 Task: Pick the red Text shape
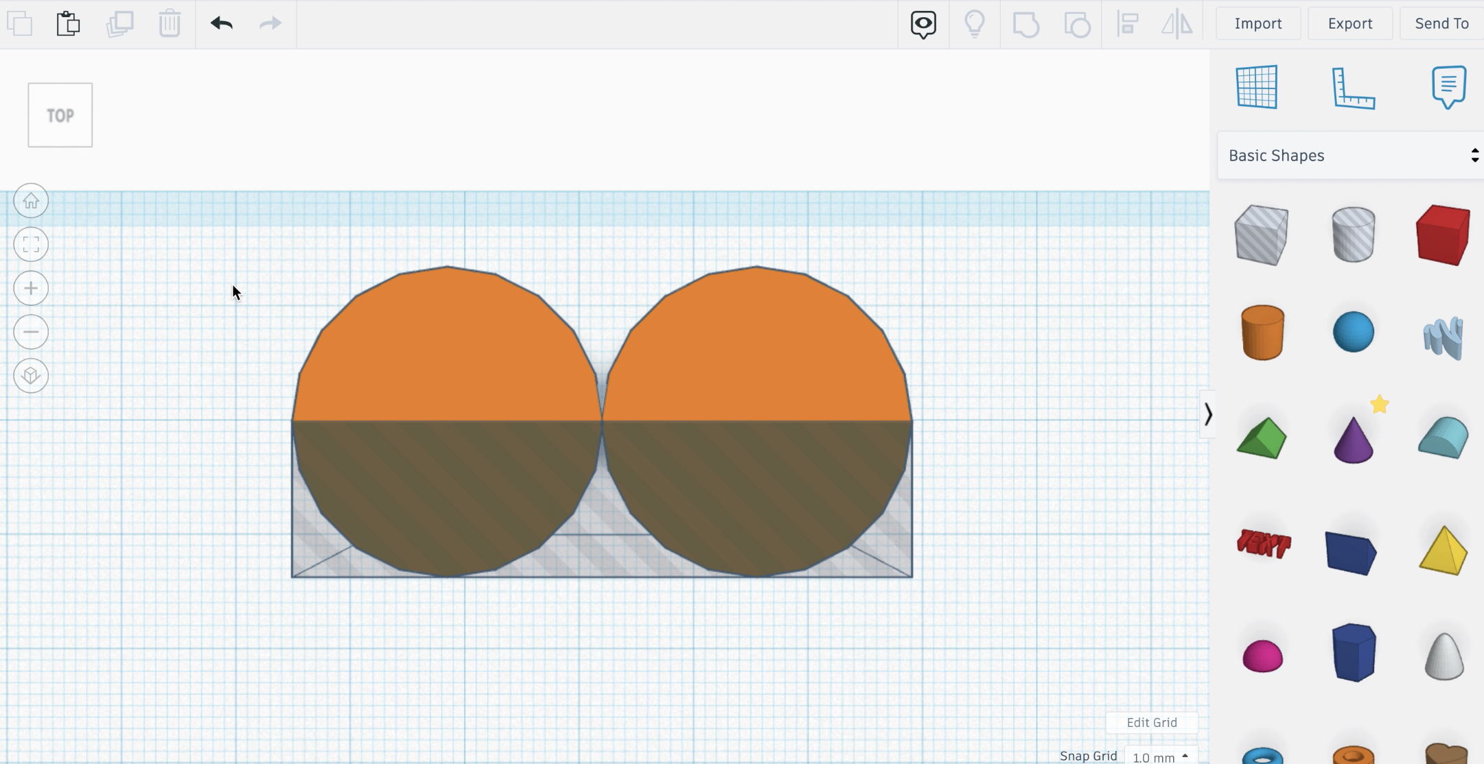[x=1264, y=544]
